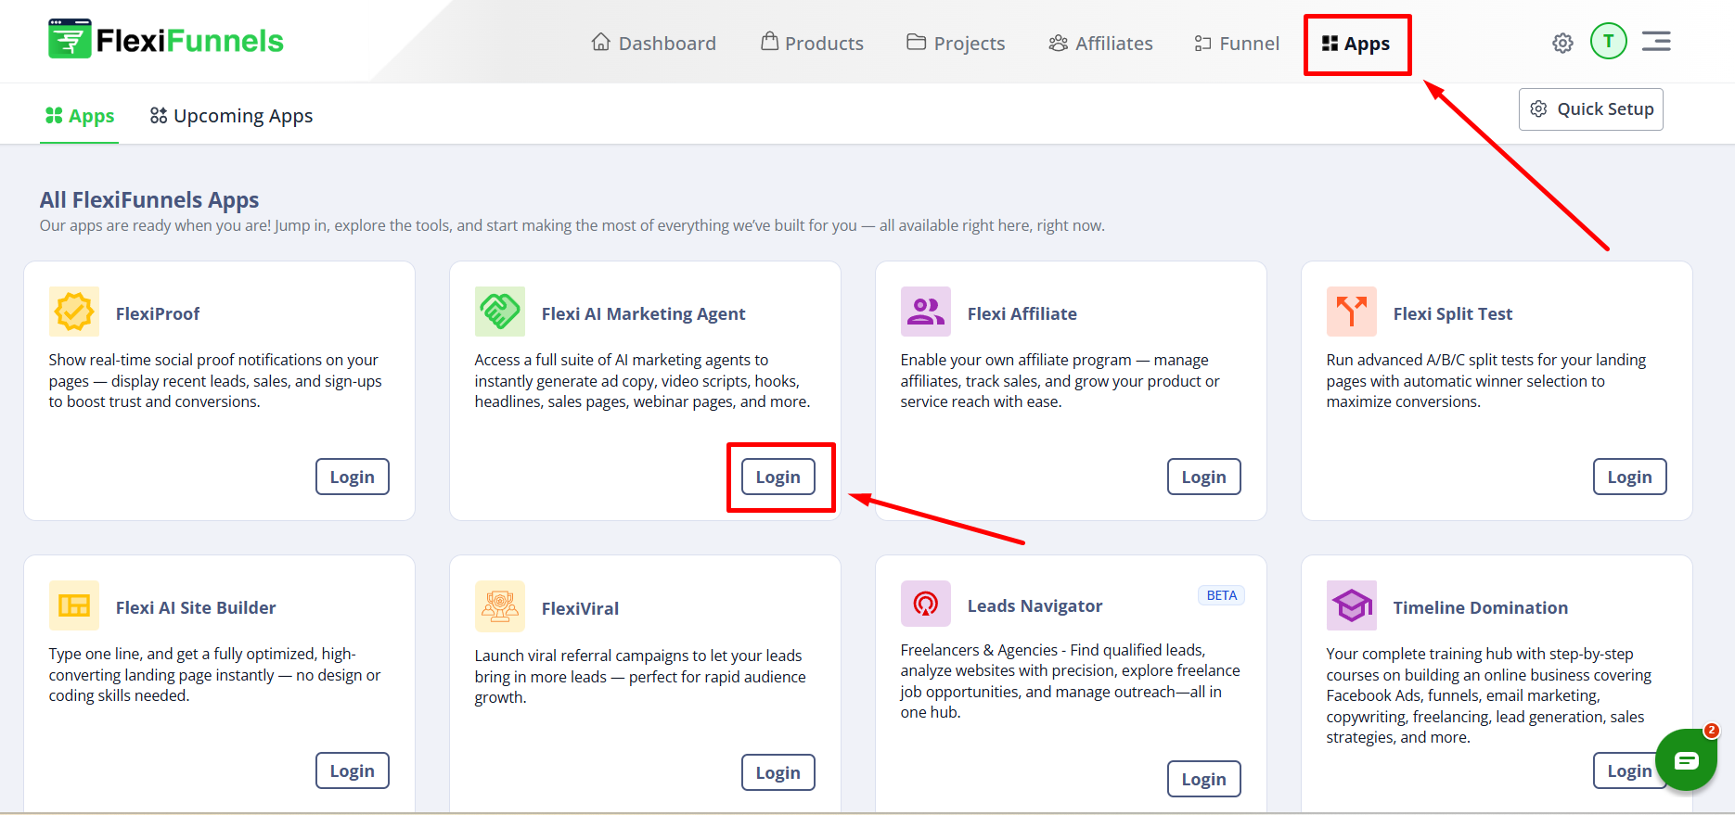Click the BETA badge on Leads Navigator

pos(1221,595)
